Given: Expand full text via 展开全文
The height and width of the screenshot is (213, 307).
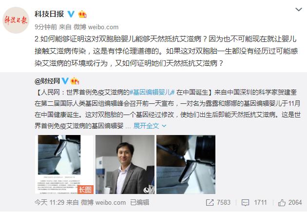Looking at the screenshot, I should point(146,126).
